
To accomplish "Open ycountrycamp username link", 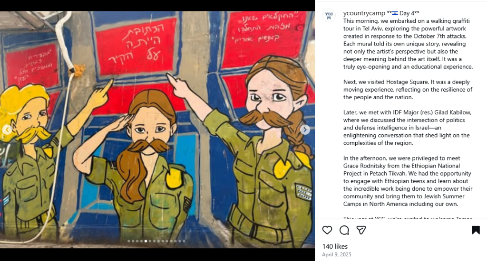I will [x=364, y=13].
